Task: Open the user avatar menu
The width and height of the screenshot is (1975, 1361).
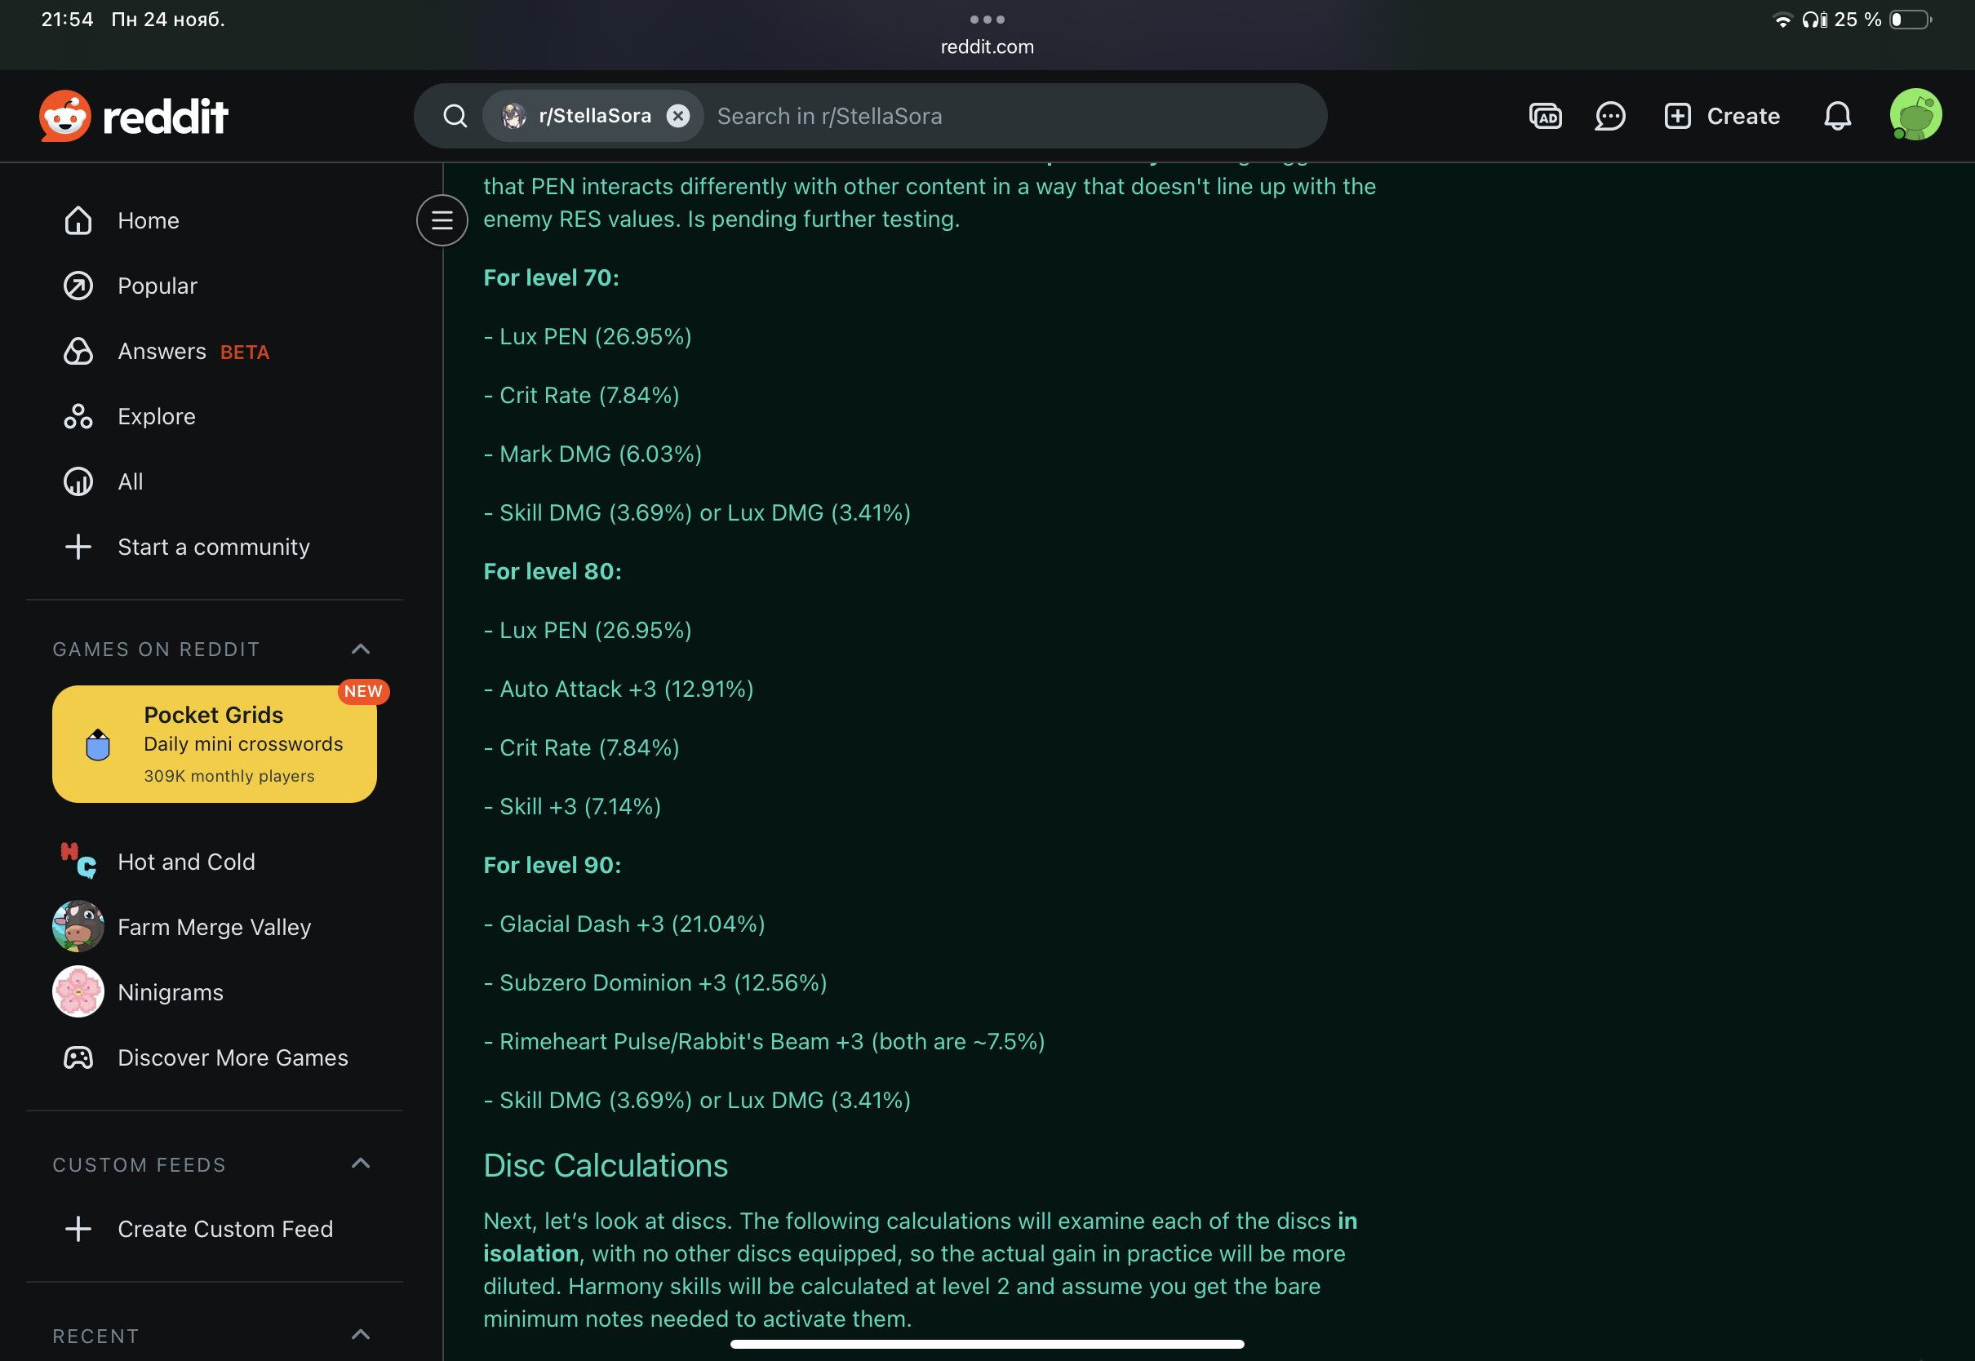Action: (1915, 115)
